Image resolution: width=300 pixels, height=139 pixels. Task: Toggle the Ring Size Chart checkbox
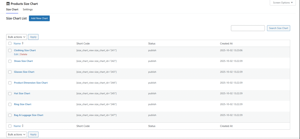click(10, 104)
